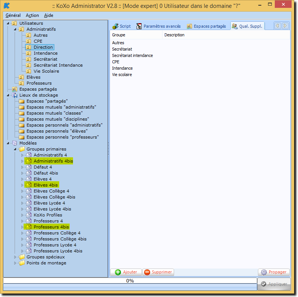Screen dimensions: 298x297
Task: Collapse the Groupes primaires node
Action: coord(15,149)
